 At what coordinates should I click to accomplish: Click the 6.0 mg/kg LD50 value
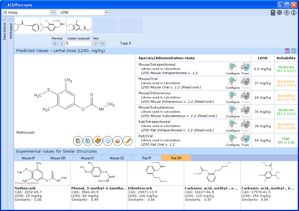pyautogui.click(x=262, y=69)
